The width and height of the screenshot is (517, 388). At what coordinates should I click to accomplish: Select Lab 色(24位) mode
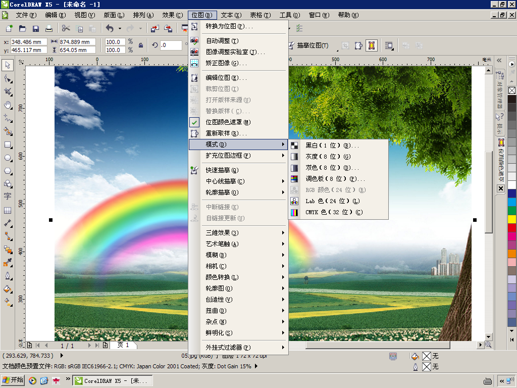[x=339, y=201]
